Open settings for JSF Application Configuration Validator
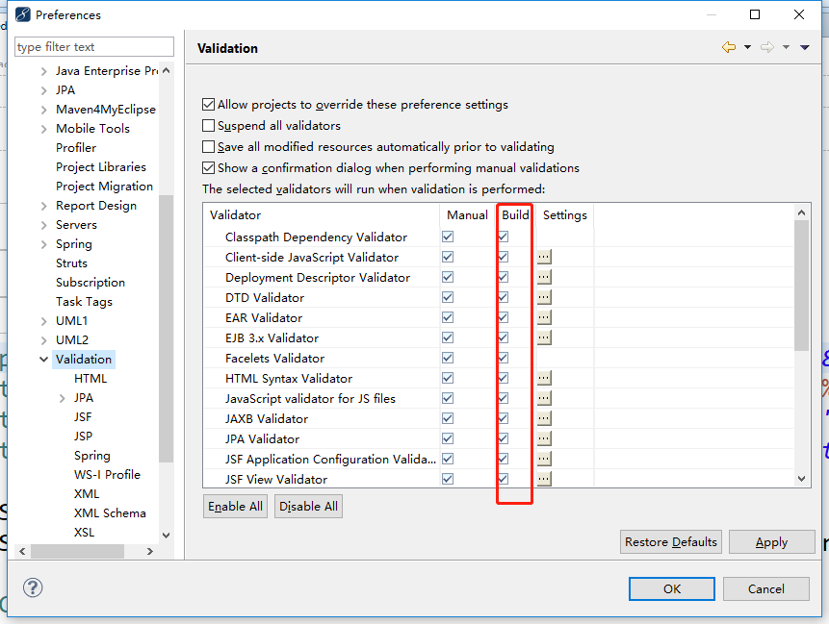 [x=544, y=459]
